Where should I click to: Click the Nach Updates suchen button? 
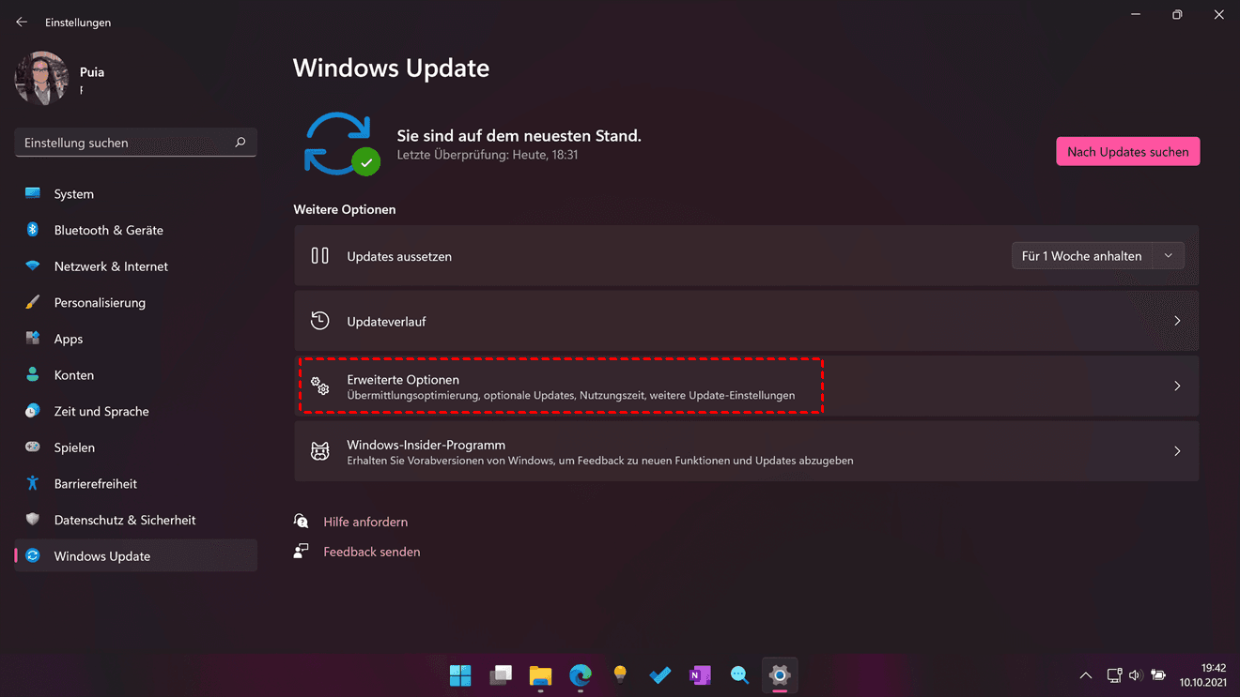1127,151
